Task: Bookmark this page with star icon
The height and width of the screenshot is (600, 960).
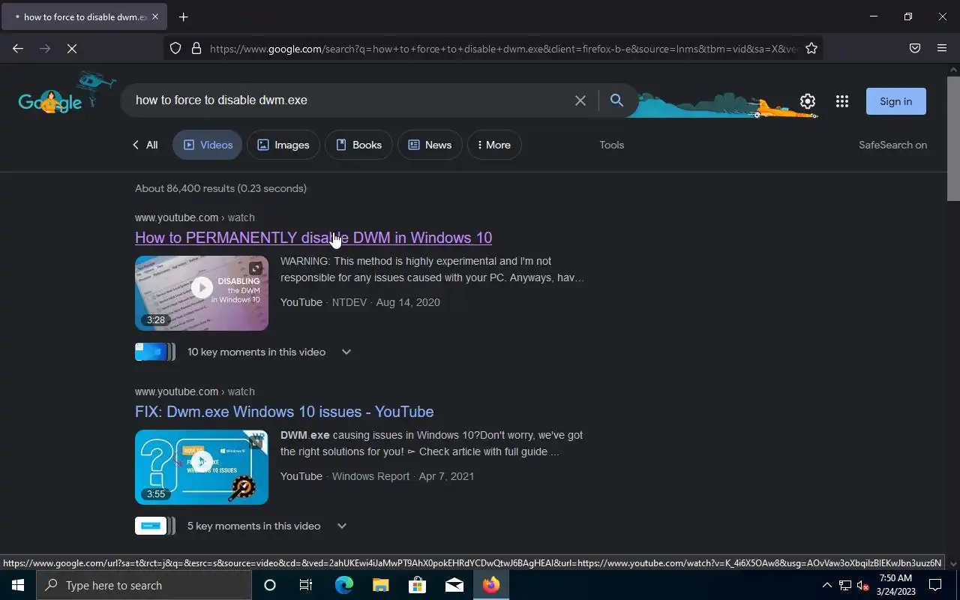Action: tap(811, 49)
